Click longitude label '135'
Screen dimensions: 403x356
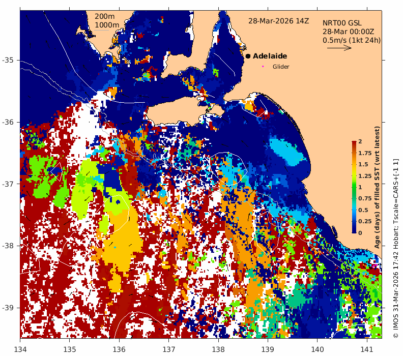(x=70, y=349)
